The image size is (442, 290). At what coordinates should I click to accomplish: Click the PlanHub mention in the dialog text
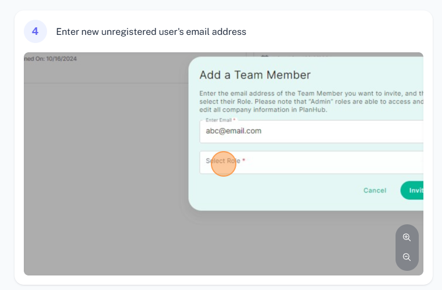[x=312, y=110]
